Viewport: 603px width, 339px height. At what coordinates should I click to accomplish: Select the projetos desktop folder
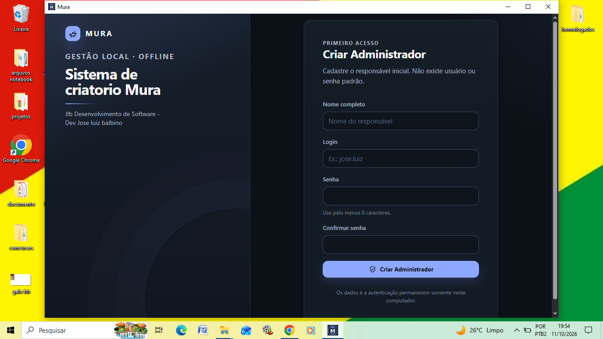(21, 106)
